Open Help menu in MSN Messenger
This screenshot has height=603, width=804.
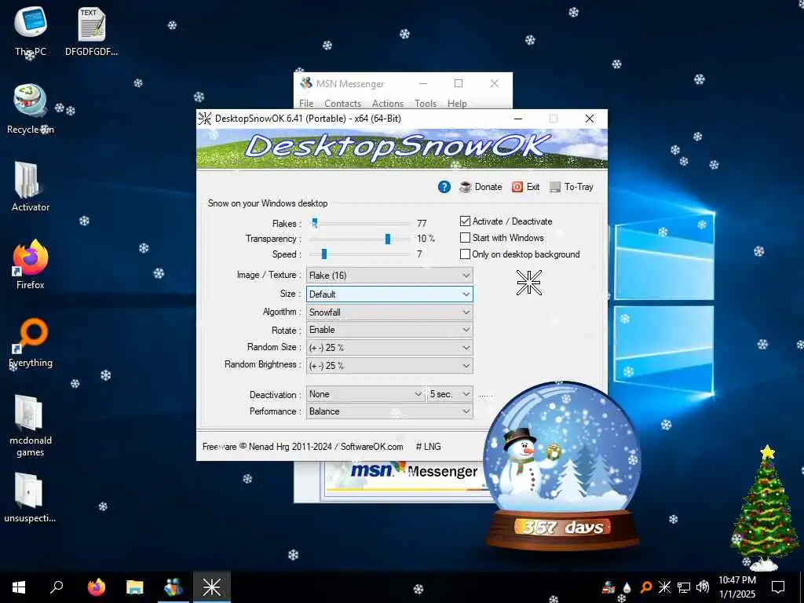(457, 104)
